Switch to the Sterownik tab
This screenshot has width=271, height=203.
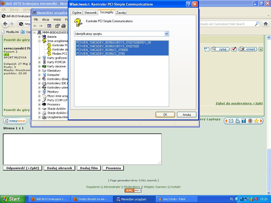click(x=91, y=13)
